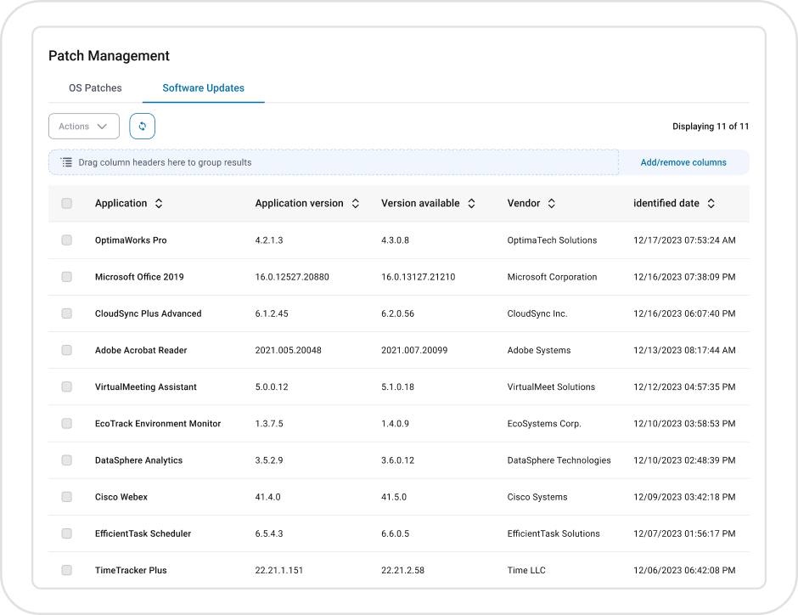This screenshot has width=798, height=615.
Task: Switch to the OS Patches tab
Action: [x=95, y=88]
